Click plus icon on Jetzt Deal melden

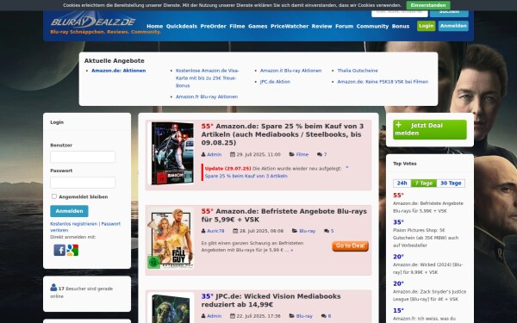399,125
